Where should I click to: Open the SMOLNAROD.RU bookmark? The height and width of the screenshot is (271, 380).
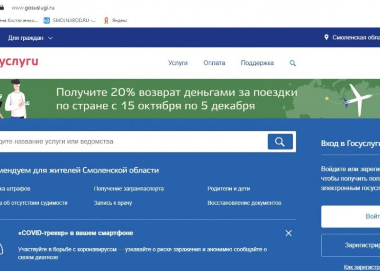pyautogui.click(x=70, y=20)
